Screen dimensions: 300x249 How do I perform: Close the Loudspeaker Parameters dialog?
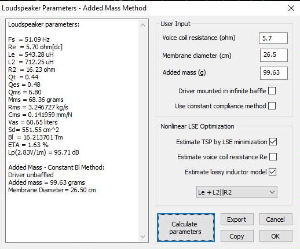coord(291,8)
